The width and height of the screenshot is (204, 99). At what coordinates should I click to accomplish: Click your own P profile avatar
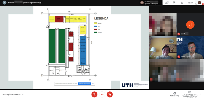[199, 3]
